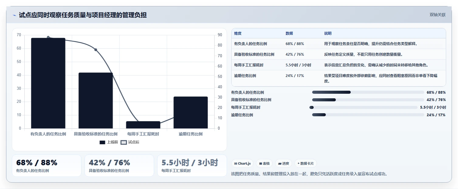Viewport: 458px width, 189px height.
Task: Click the footer note starting 该图把任务质量
Action: (309, 174)
